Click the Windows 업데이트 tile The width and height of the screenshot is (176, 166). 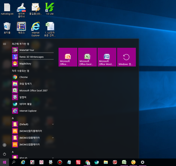[x=127, y=57]
